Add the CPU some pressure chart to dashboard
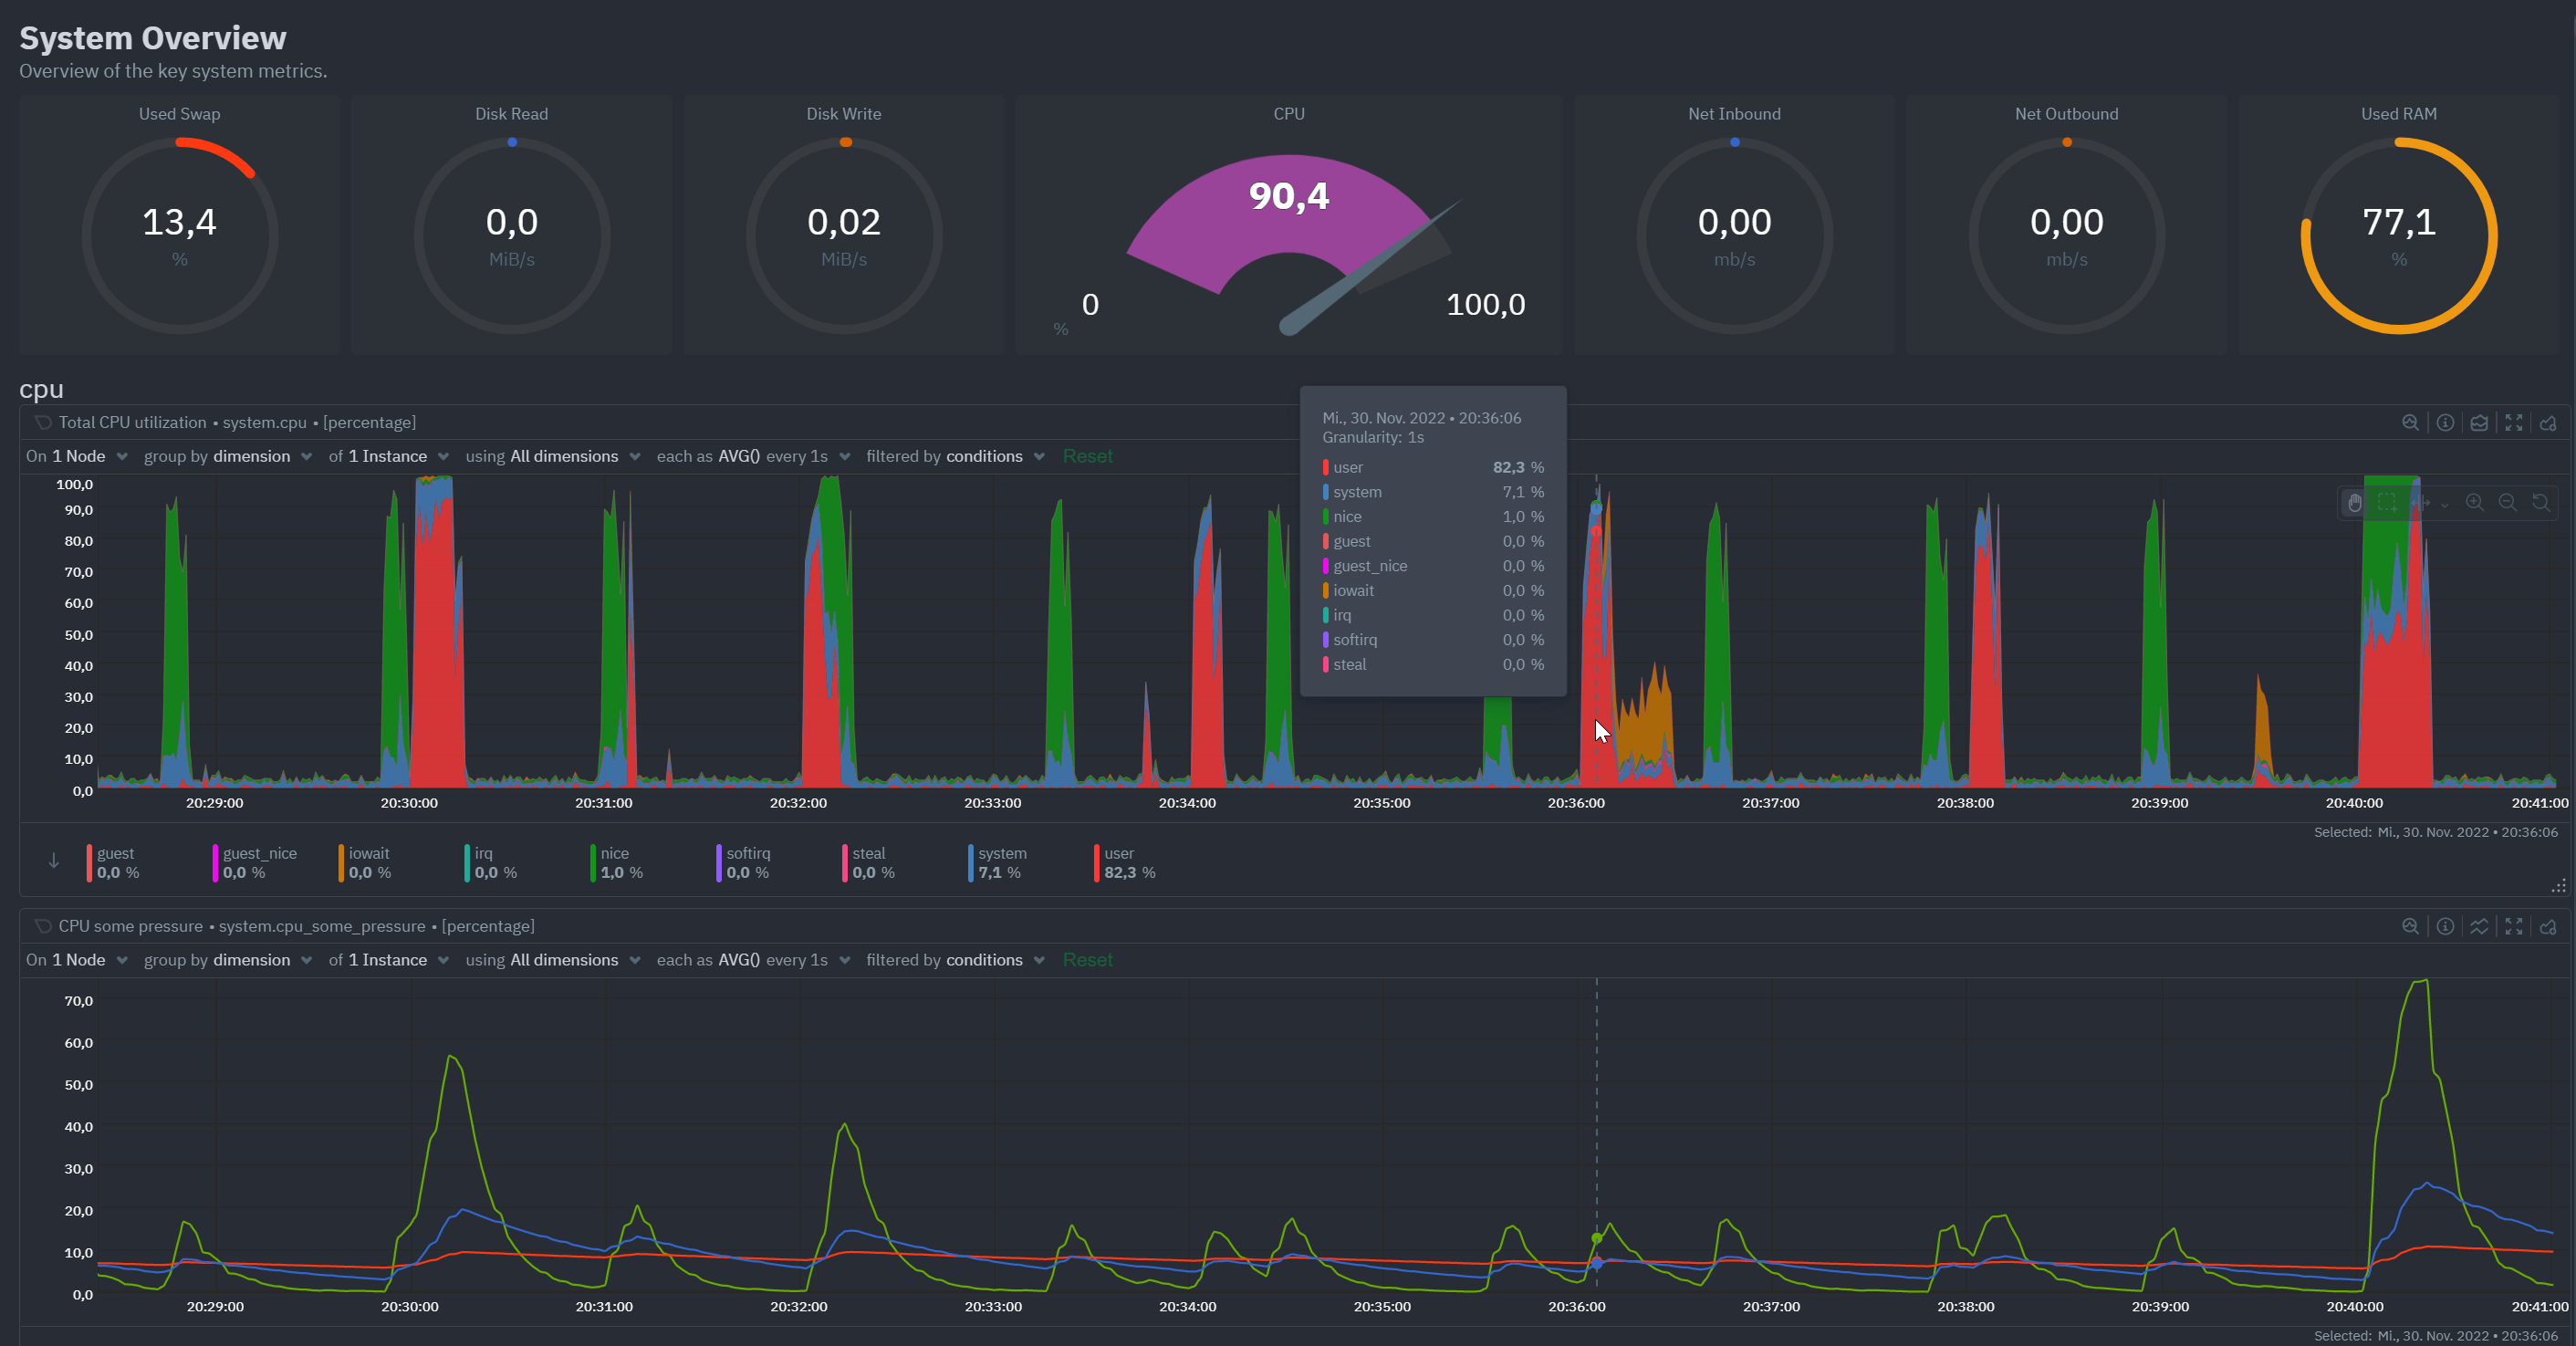 click(2550, 926)
